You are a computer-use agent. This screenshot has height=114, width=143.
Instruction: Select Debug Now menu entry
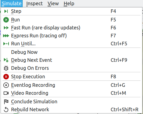tap(71, 52)
